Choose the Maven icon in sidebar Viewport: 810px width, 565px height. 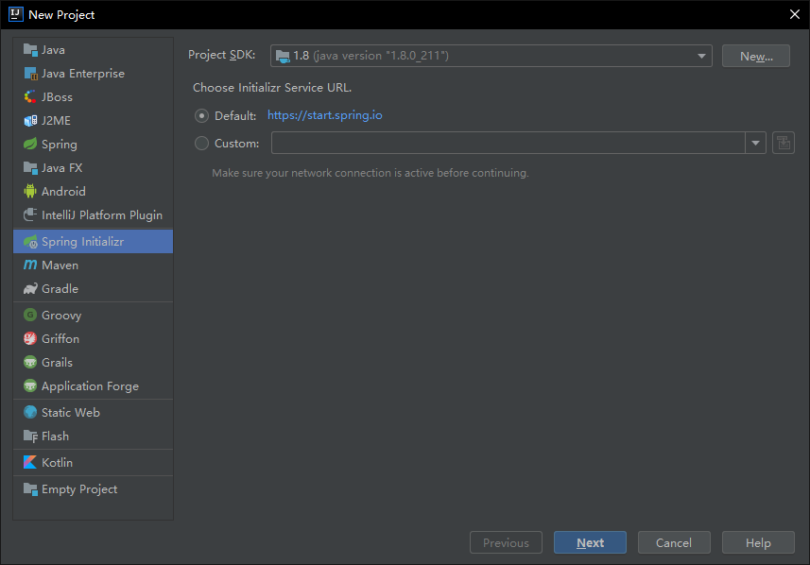pyautogui.click(x=30, y=265)
